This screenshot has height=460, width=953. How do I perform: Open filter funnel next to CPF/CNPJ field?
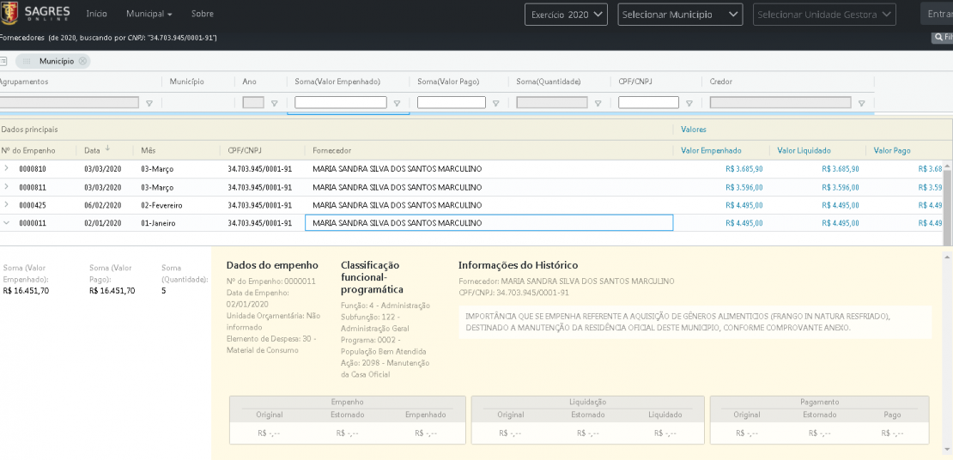point(689,103)
